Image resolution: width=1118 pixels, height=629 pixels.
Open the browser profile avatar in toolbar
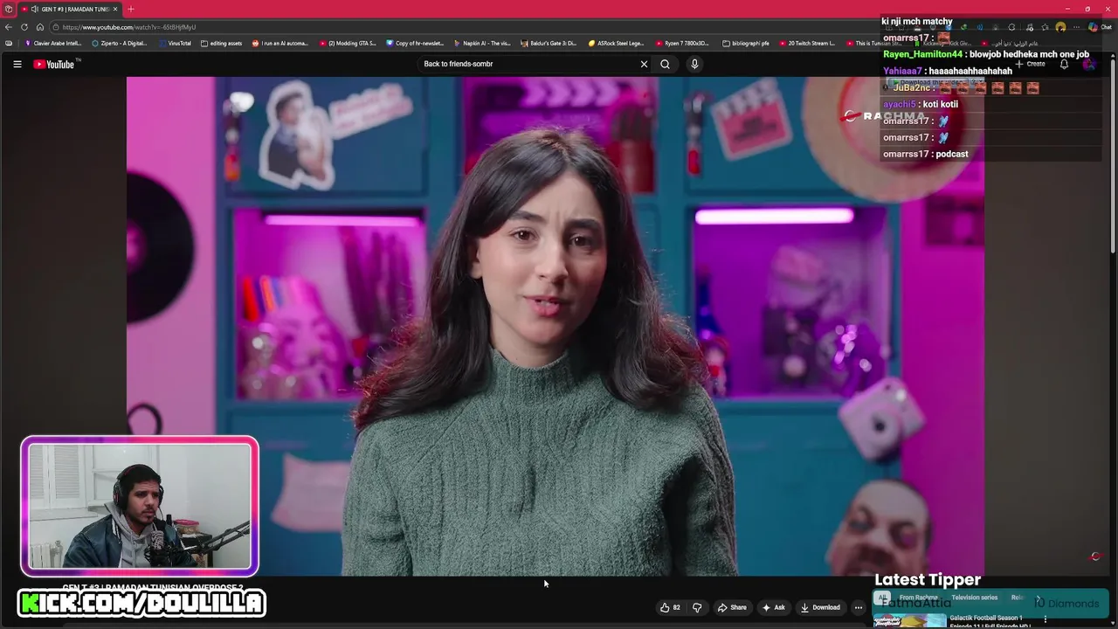(x=1060, y=27)
